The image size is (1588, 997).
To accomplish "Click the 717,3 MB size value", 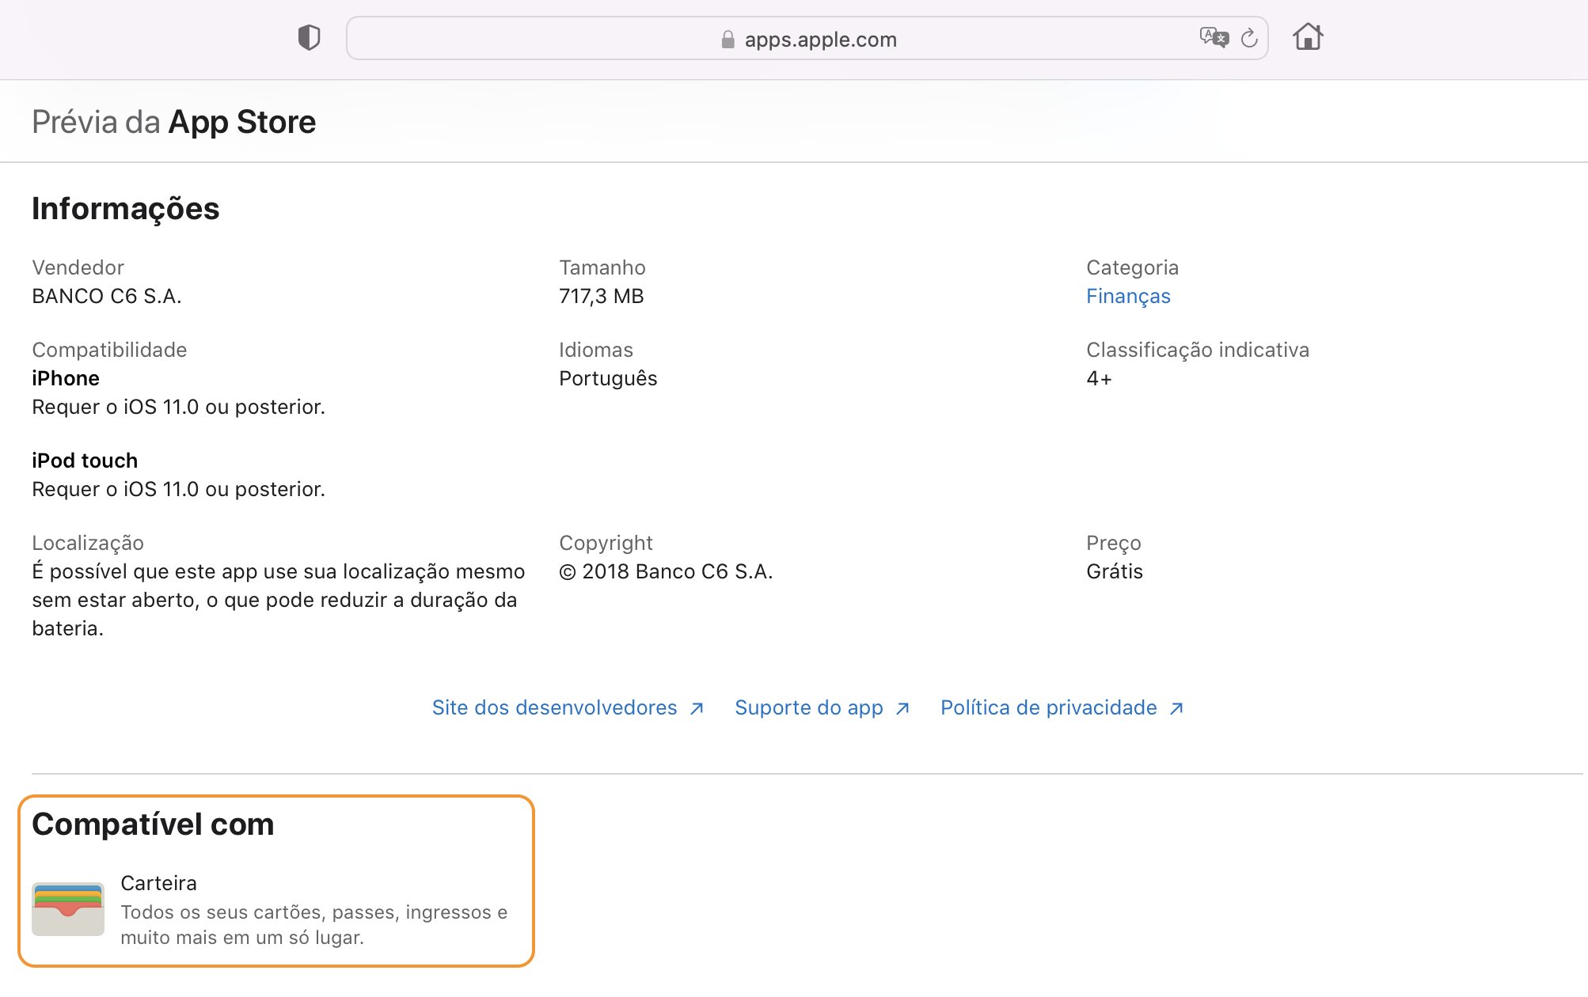I will pyautogui.click(x=602, y=296).
